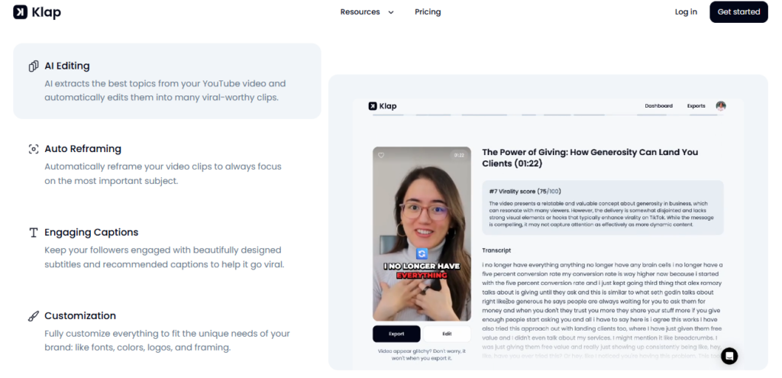Click the Klap logo in the header

click(x=37, y=12)
